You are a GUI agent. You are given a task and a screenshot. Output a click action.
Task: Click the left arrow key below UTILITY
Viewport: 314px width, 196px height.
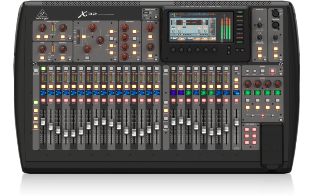(237, 50)
